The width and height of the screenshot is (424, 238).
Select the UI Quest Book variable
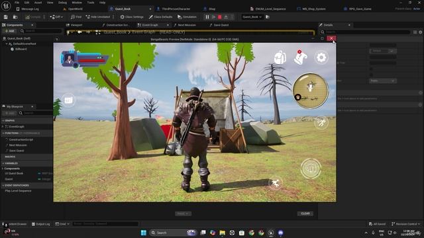(14, 173)
